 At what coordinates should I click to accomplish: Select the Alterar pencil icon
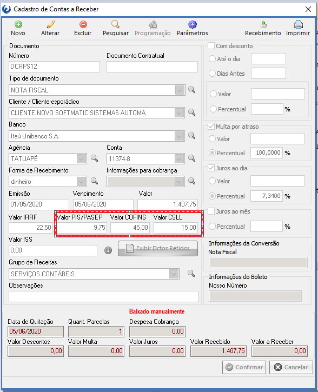point(51,24)
